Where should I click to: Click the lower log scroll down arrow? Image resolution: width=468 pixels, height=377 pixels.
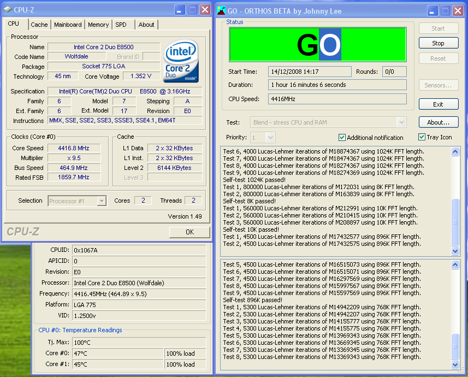click(455, 364)
